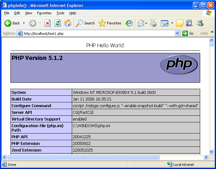Click the page icon beside the address URL
The height and width of the screenshot is (169, 216).
click(20, 33)
